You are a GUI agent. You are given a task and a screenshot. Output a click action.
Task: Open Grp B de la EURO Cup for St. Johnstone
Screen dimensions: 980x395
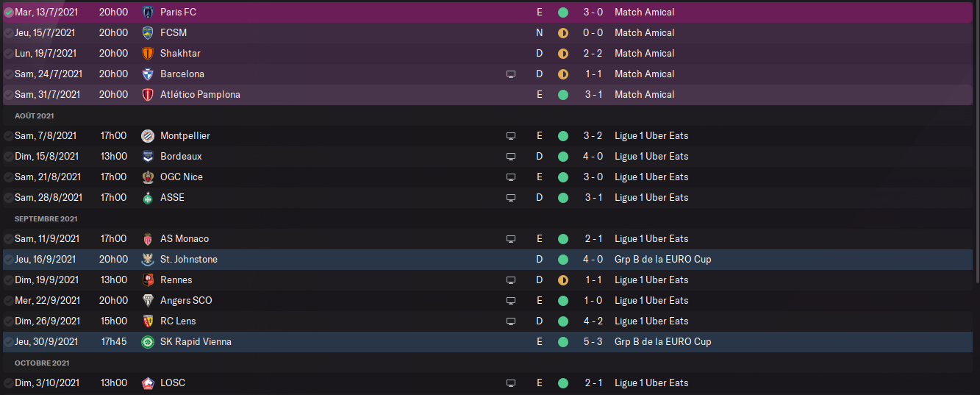click(662, 260)
